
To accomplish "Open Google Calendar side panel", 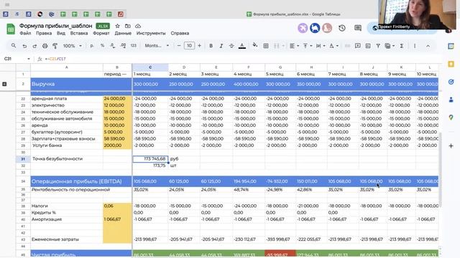I will [451, 46].
